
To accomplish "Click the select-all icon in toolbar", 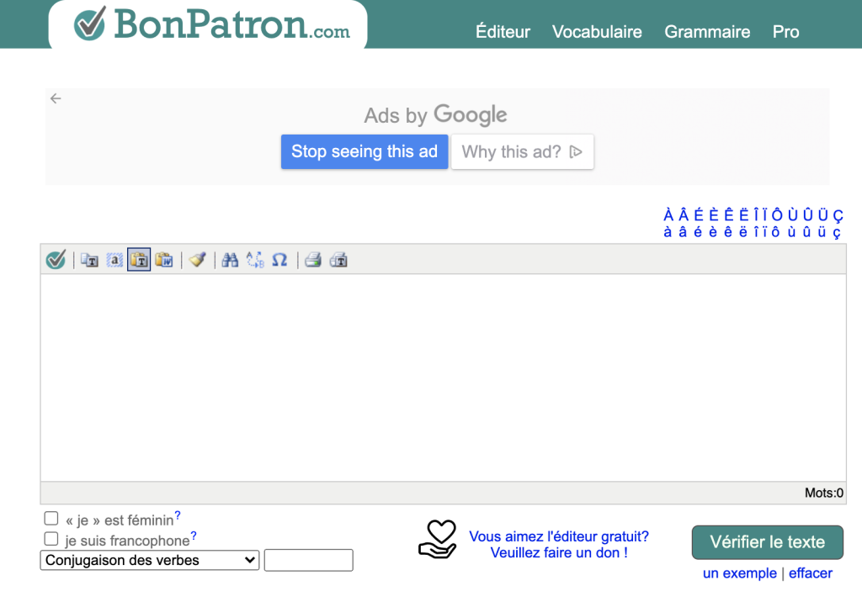I will pyautogui.click(x=114, y=260).
